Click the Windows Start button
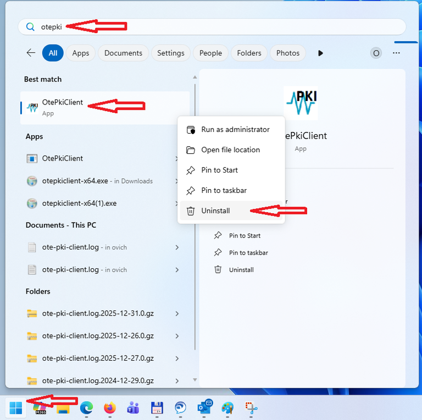Image resolution: width=422 pixels, height=420 pixels. click(16, 408)
